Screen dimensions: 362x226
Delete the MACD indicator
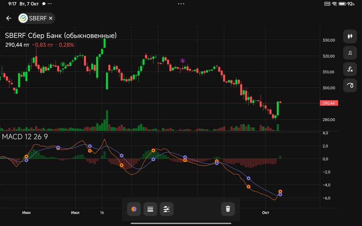(228, 209)
